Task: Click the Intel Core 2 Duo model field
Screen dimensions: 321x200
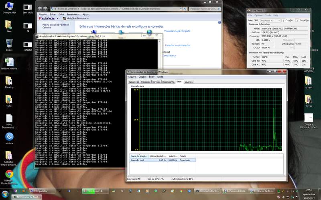Action: pyautogui.click(x=284, y=28)
